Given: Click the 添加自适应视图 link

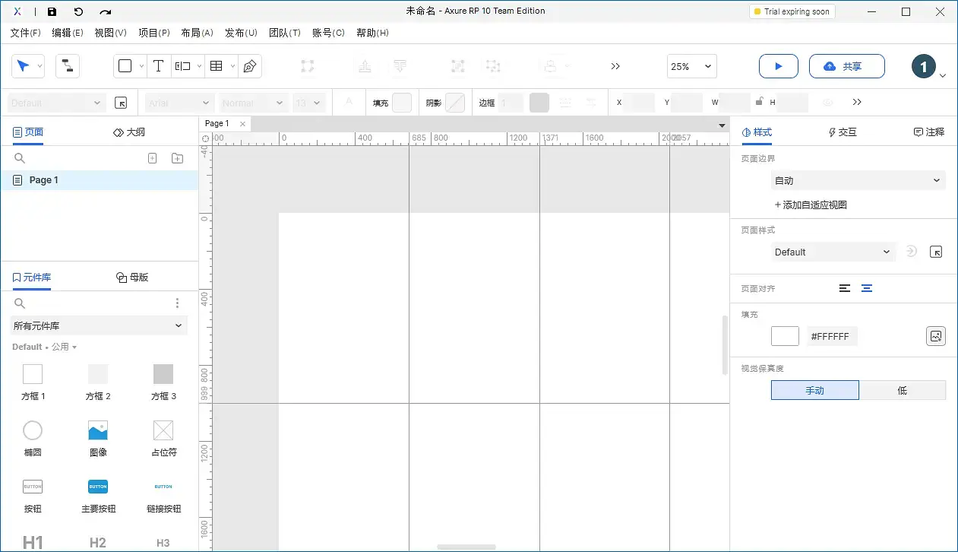Looking at the screenshot, I should click(x=812, y=204).
